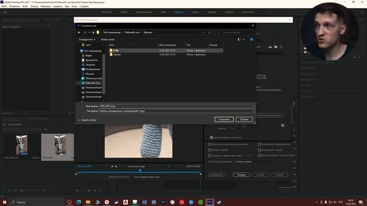Refresh the folder listing in Save dialog
The height and width of the screenshot is (206, 367).
click(x=210, y=33)
